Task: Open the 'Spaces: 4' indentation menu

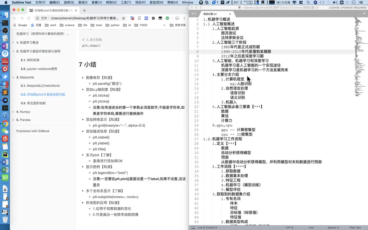Action: pyautogui.click(x=333, y=227)
